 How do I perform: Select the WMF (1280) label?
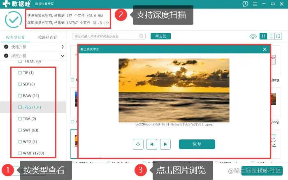(33, 153)
